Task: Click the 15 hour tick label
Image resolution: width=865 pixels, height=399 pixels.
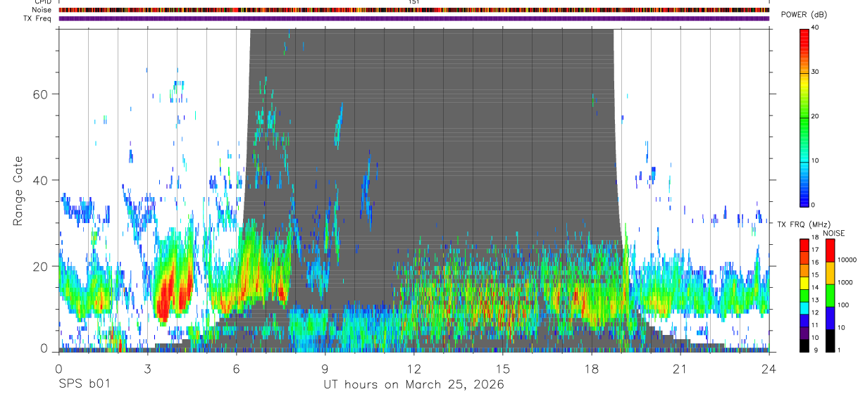Action: point(502,368)
